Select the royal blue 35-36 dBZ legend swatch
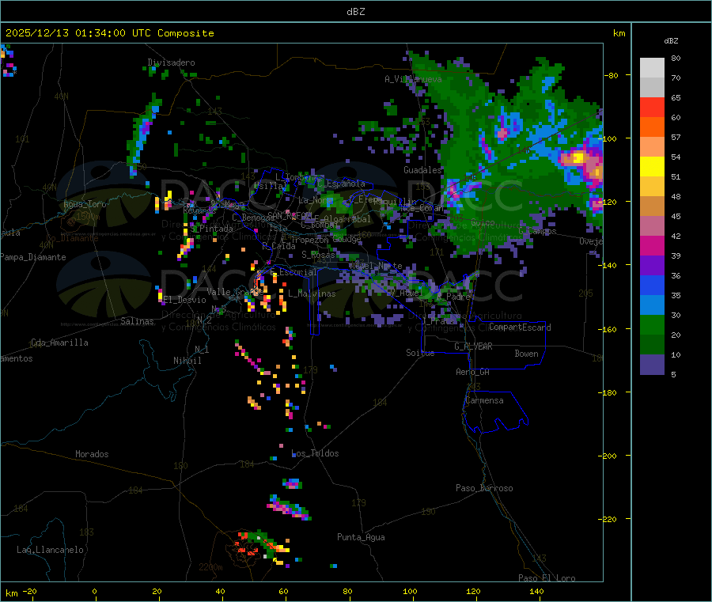This screenshot has height=602, width=712. [652, 285]
